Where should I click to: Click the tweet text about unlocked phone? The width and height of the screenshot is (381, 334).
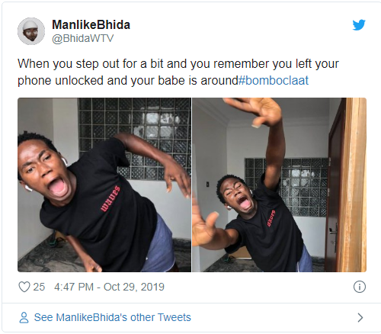[178, 72]
